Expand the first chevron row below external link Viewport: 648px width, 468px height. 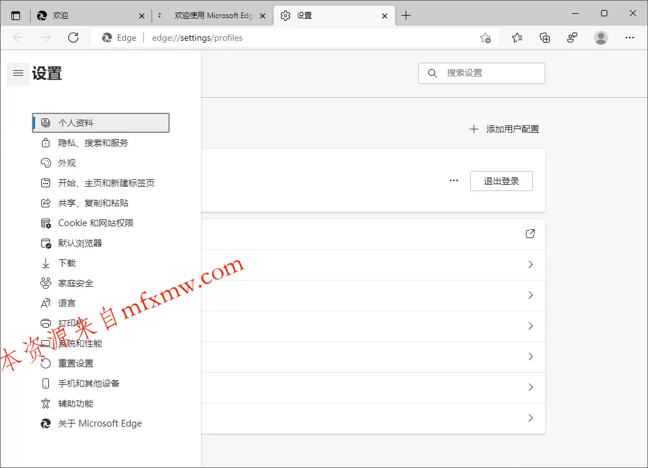point(531,264)
